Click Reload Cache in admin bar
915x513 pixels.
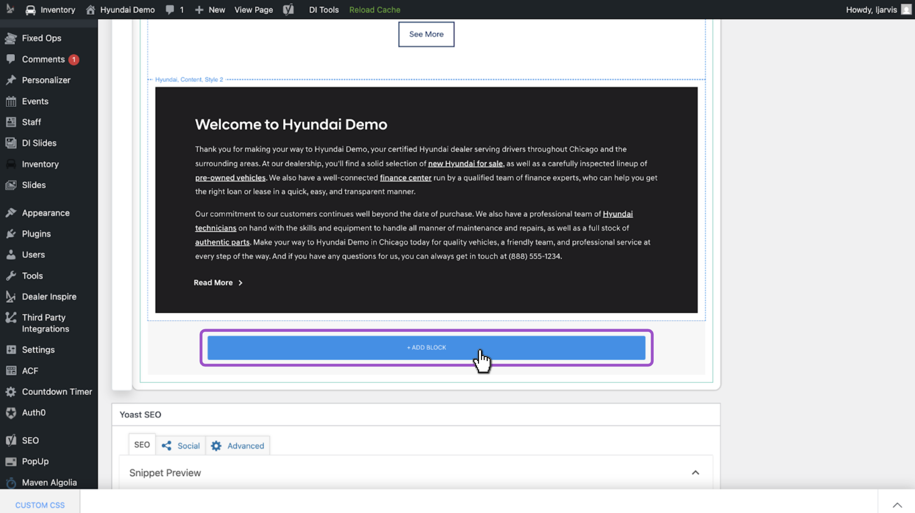(x=375, y=10)
